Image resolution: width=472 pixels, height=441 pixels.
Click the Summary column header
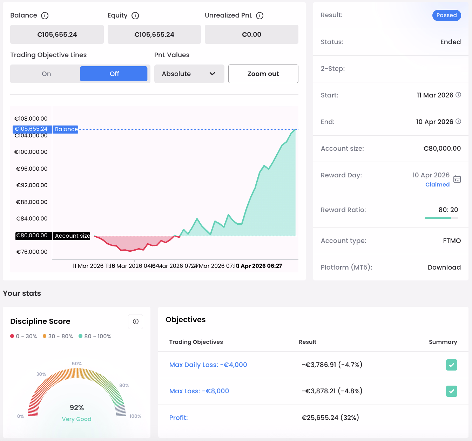tap(443, 342)
